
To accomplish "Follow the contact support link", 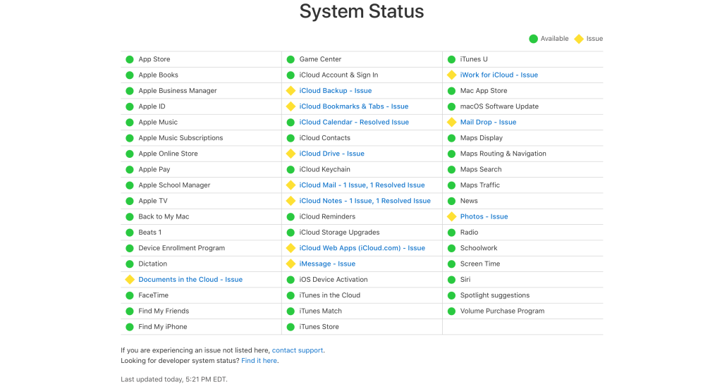I will pos(298,350).
